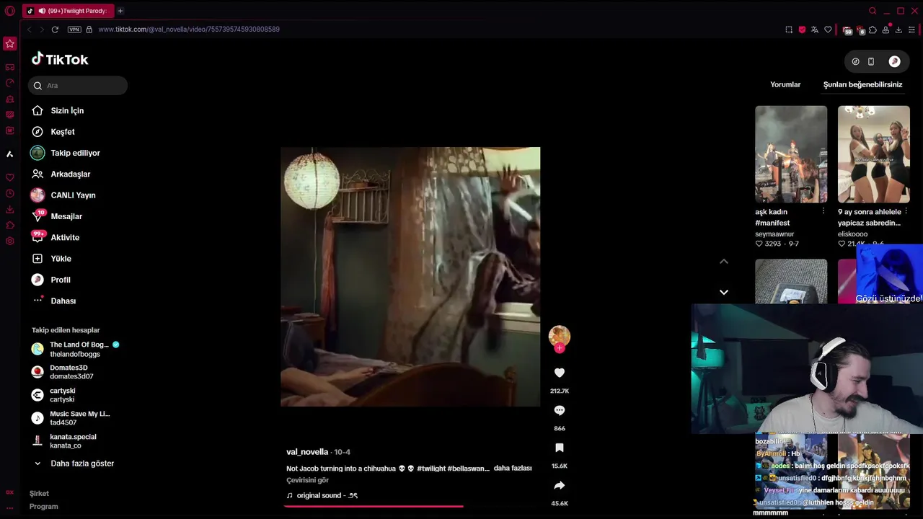The height and width of the screenshot is (519, 923).
Task: Open the cartyski followed account
Action: tap(53, 395)
